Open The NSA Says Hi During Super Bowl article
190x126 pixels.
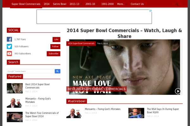click(163, 111)
